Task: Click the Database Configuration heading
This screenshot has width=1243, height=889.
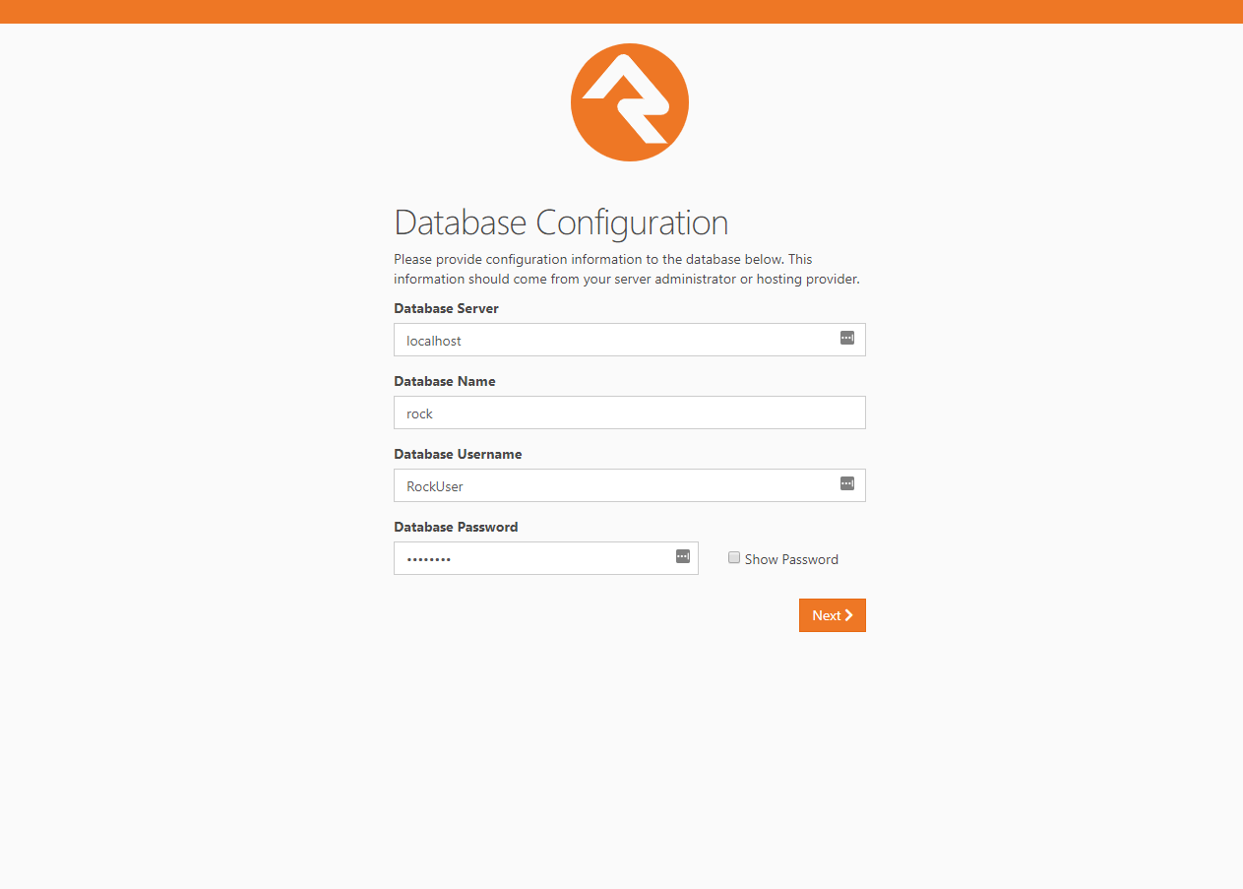Action: [x=561, y=222]
